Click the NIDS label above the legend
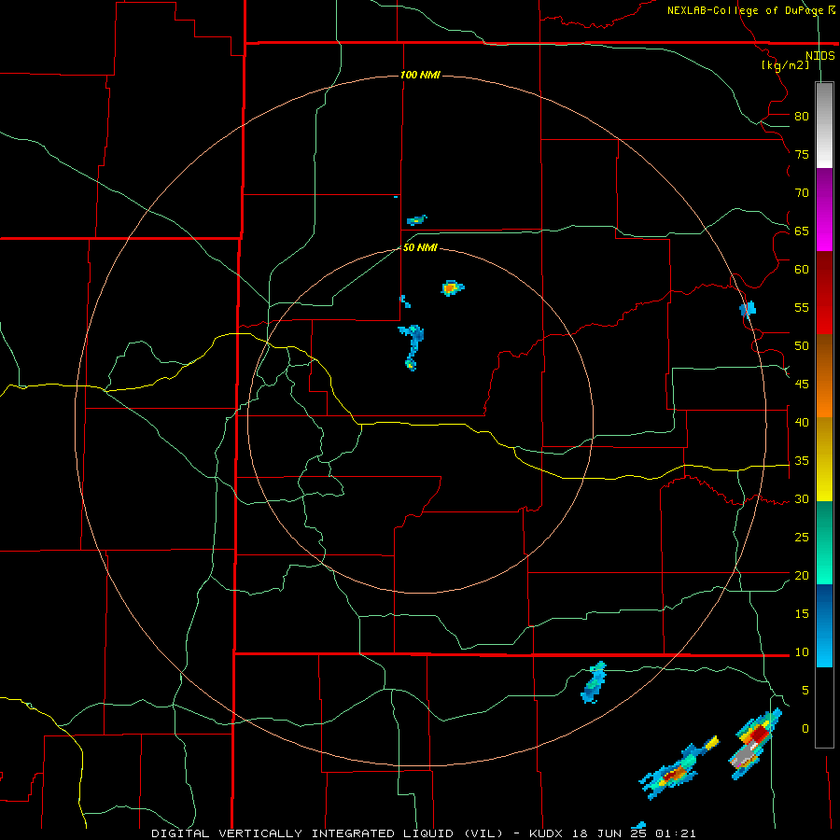This screenshot has width=840, height=840. pos(820,56)
